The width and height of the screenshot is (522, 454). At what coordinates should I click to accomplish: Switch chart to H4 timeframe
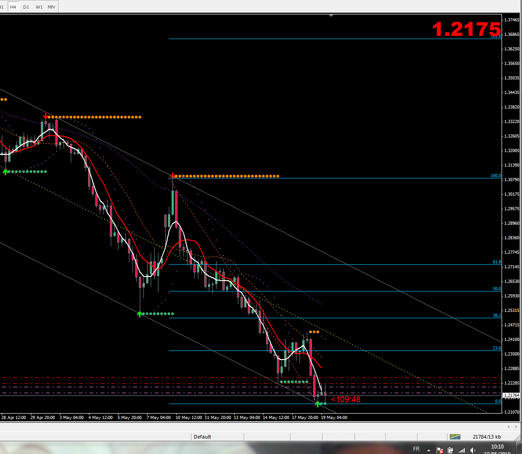13,7
